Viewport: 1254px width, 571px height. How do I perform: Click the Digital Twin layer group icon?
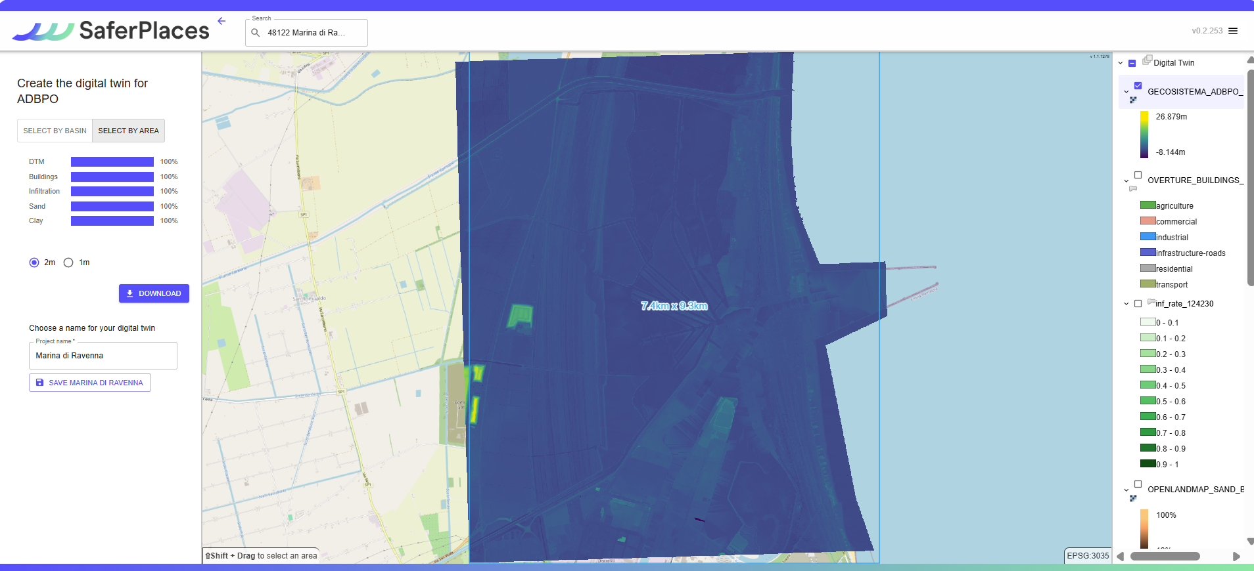1147,60
